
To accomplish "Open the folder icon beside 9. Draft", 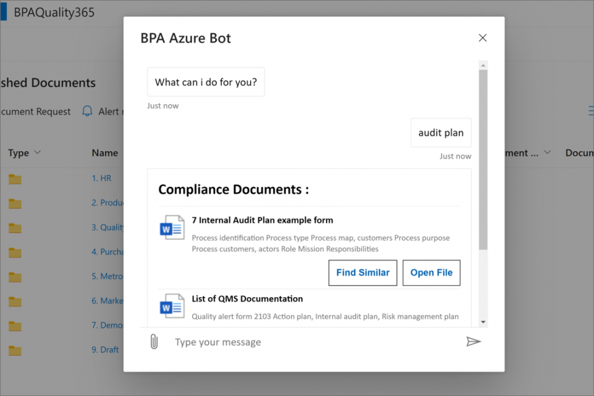I will (15, 349).
